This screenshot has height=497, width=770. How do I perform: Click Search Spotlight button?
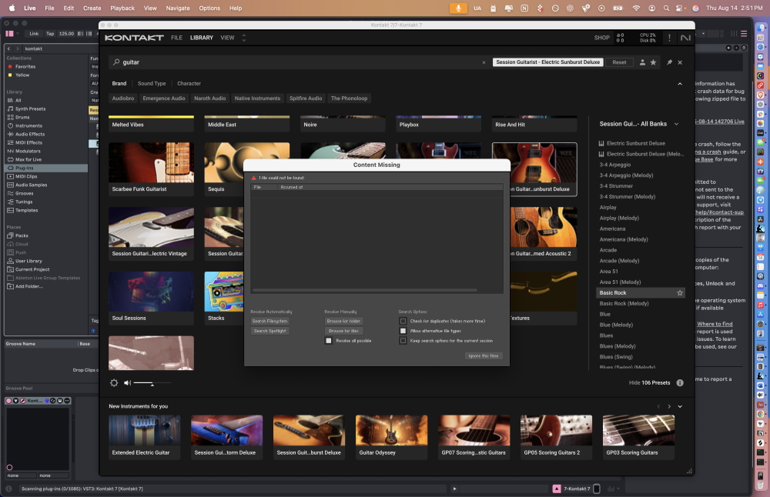click(269, 331)
